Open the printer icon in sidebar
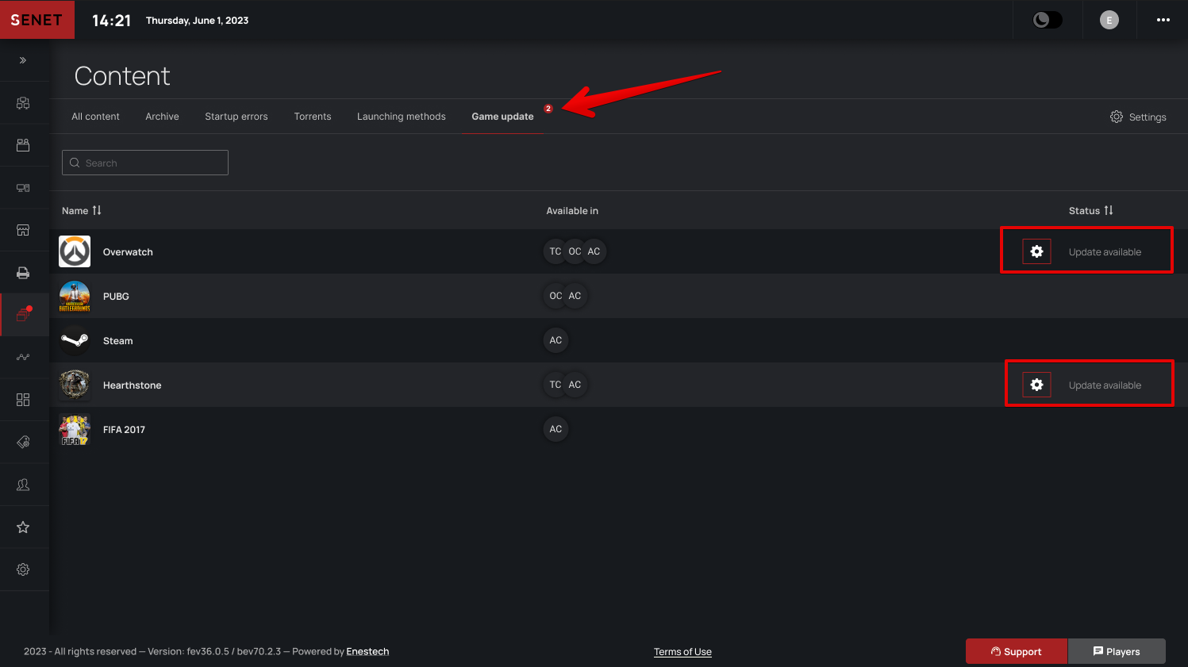The image size is (1188, 667). pyautogui.click(x=23, y=273)
